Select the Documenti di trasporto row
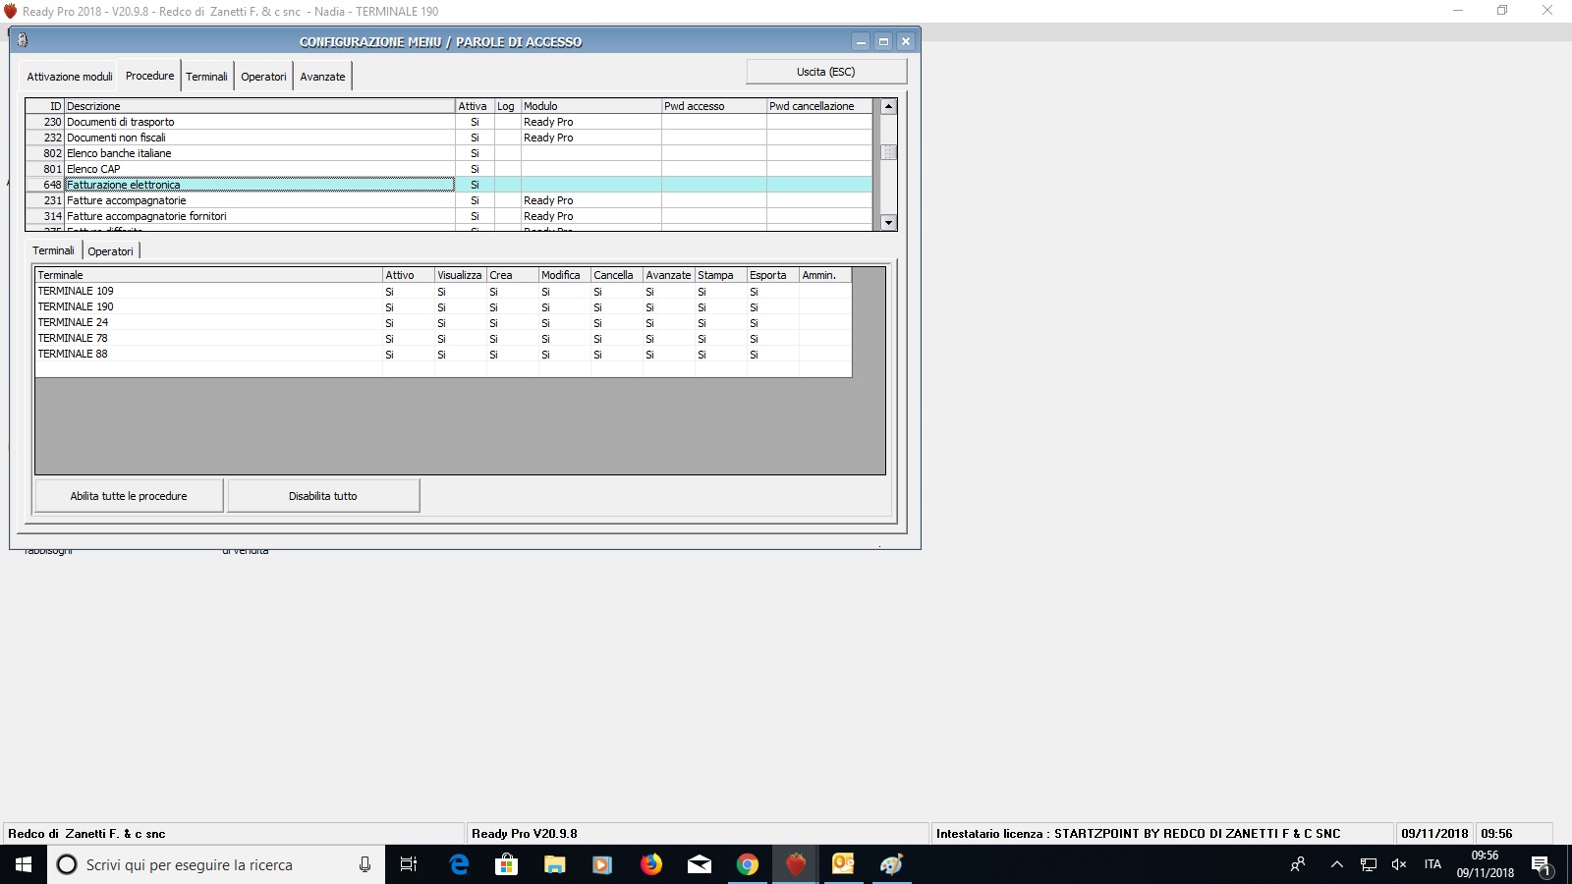 [x=448, y=122]
